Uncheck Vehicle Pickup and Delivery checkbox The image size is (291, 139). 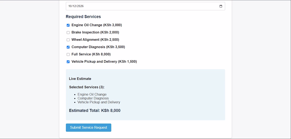tap(68, 62)
